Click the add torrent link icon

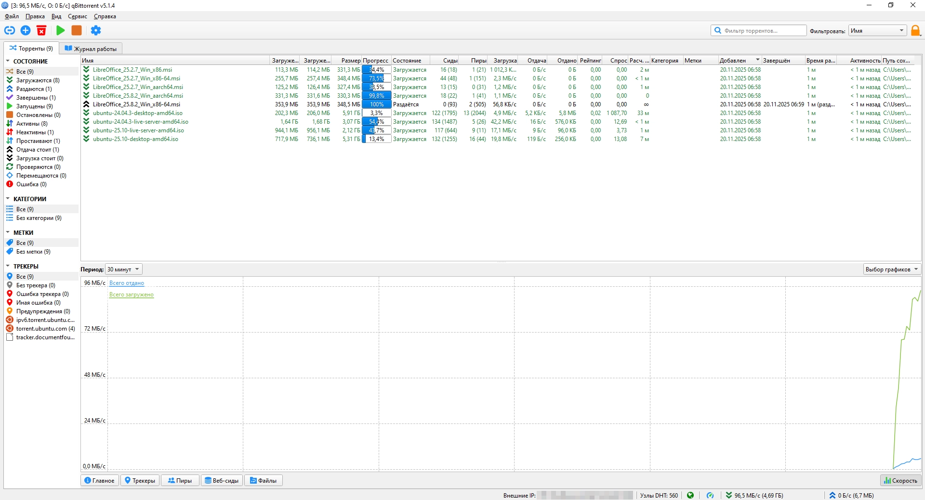tap(10, 30)
